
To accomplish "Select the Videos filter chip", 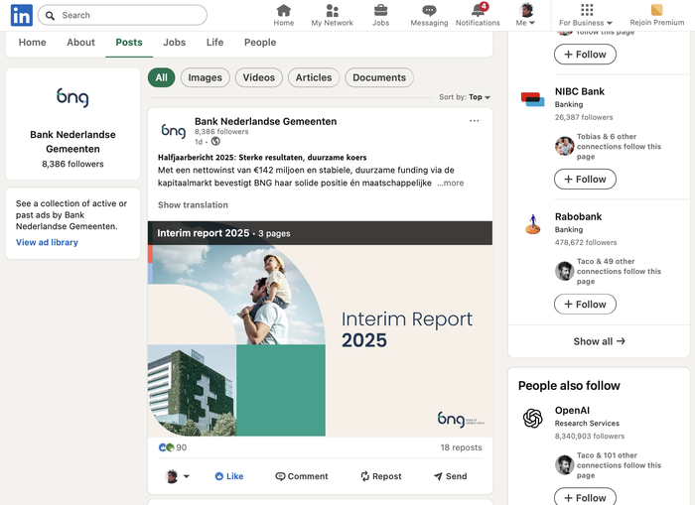I will click(258, 77).
